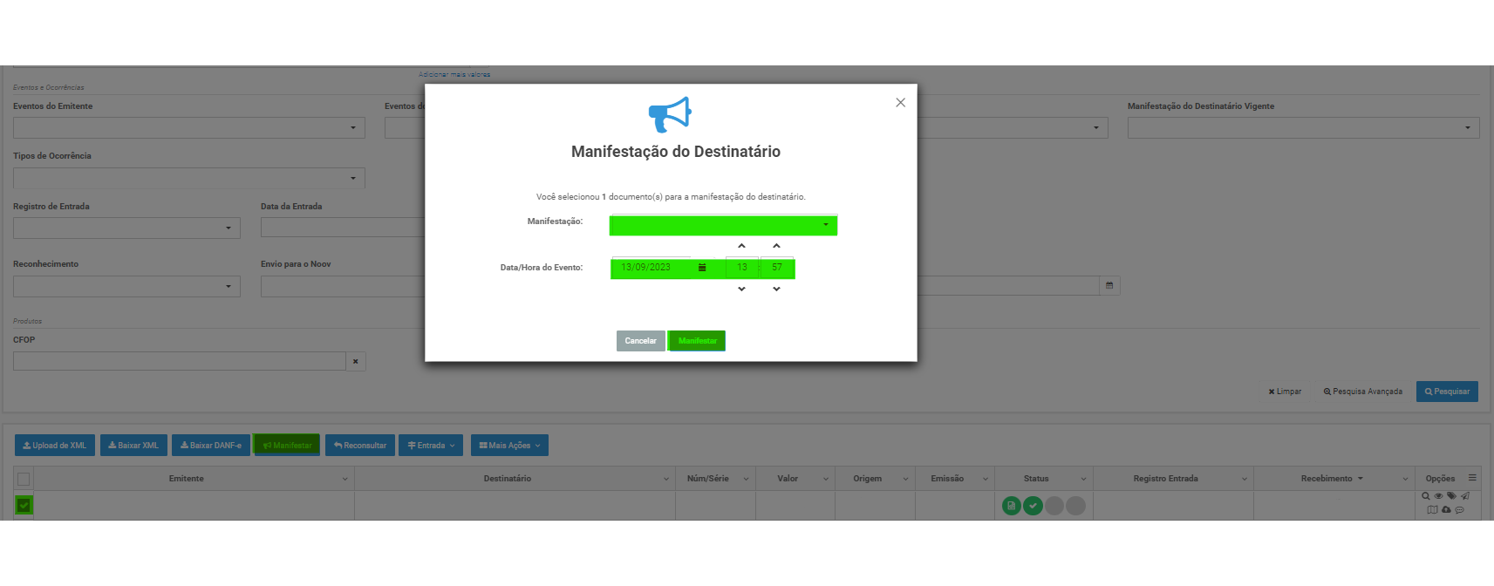Image resolution: width=1494 pixels, height=586 pixels.
Task: Uncheck the selected document row checkbox
Action: click(24, 505)
